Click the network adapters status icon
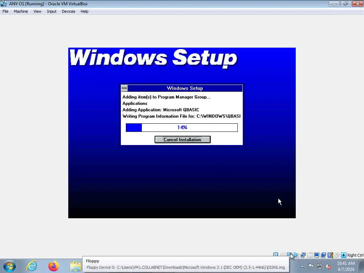This screenshot has width=364, height=273. point(303,255)
